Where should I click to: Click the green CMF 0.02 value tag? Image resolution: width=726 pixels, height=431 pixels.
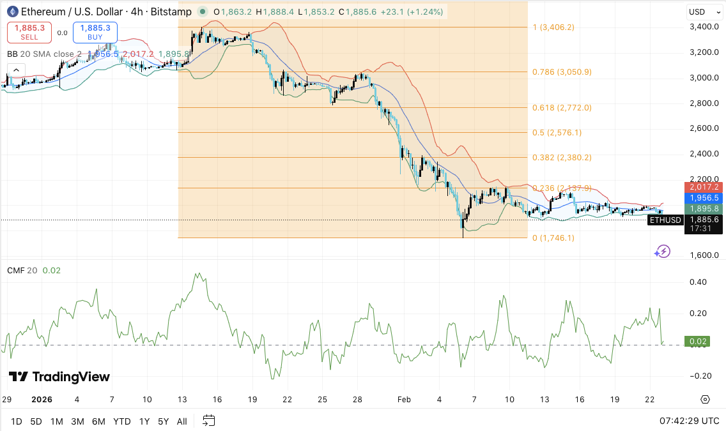click(x=695, y=342)
